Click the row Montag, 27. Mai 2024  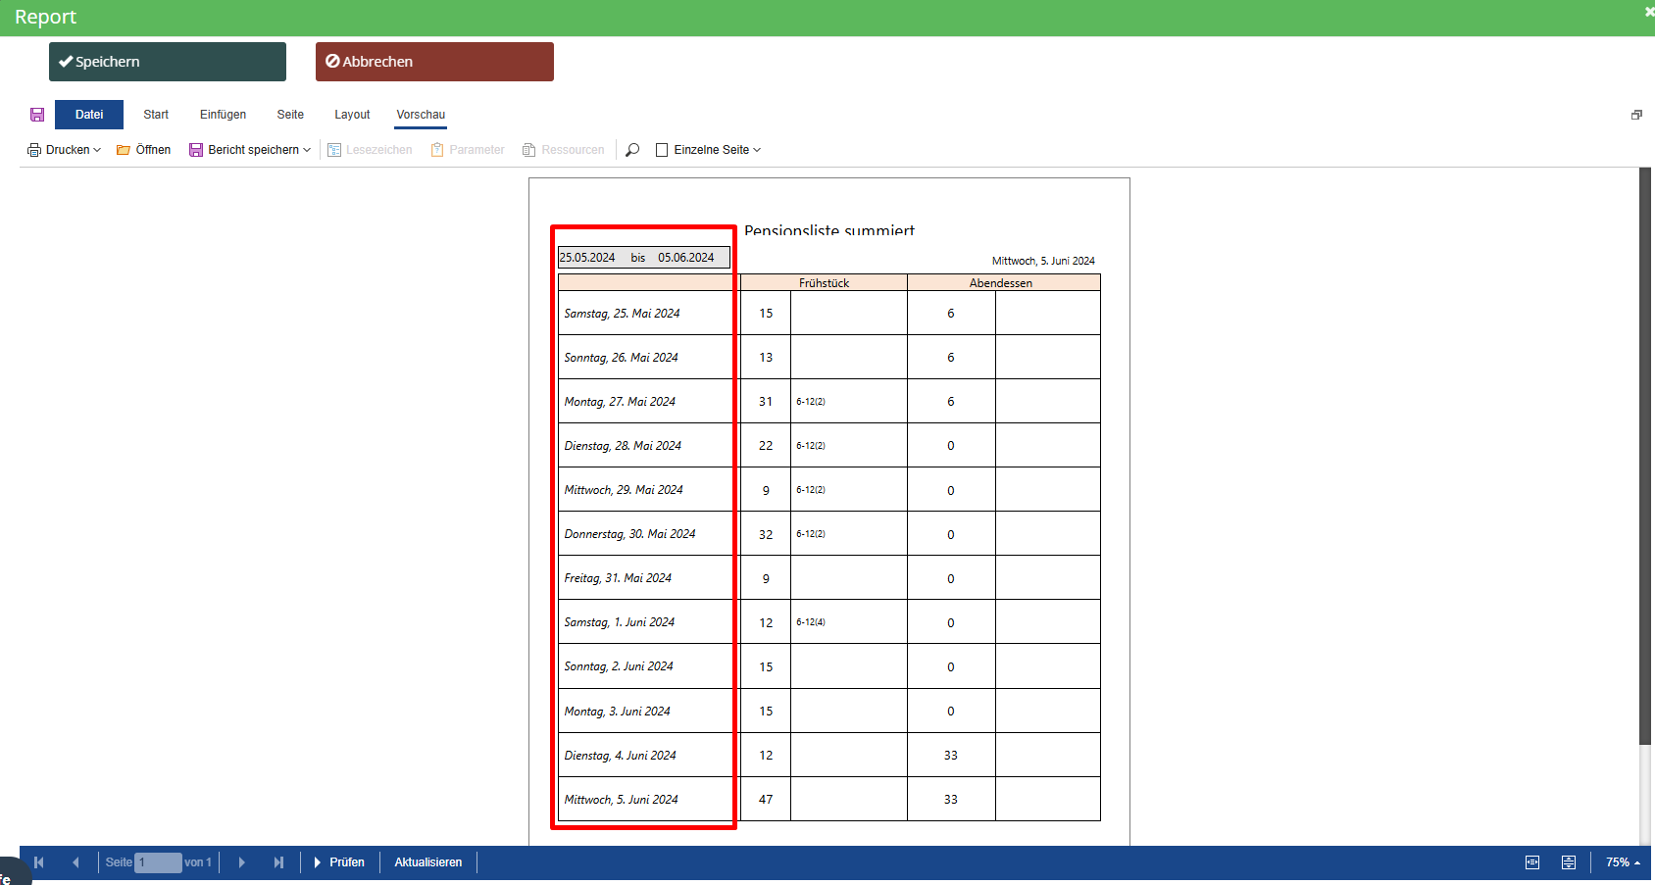829,402
